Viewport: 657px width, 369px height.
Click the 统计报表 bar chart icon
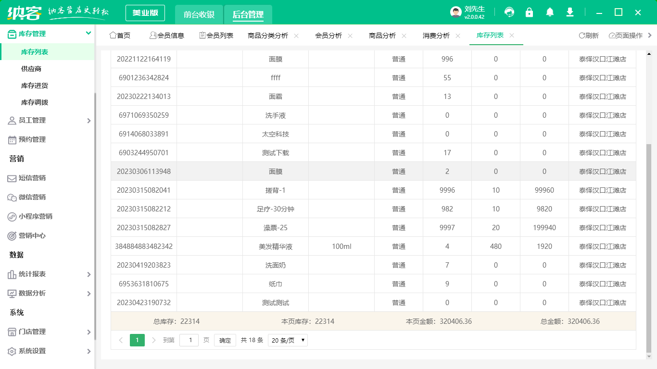pyautogui.click(x=12, y=274)
